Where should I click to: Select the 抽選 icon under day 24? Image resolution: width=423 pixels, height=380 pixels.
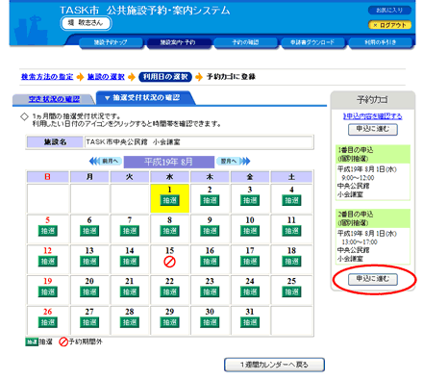(250, 291)
